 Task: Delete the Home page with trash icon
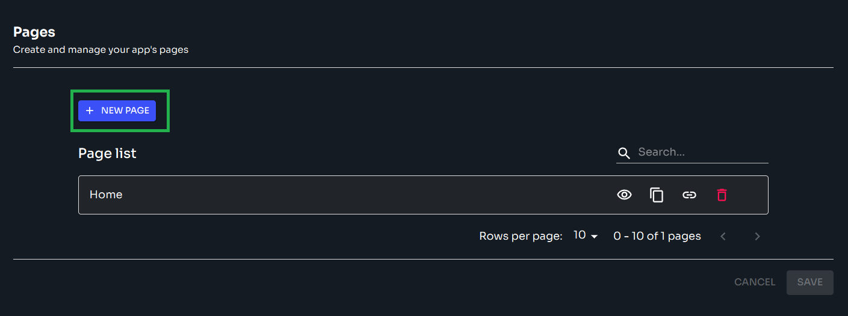(722, 195)
